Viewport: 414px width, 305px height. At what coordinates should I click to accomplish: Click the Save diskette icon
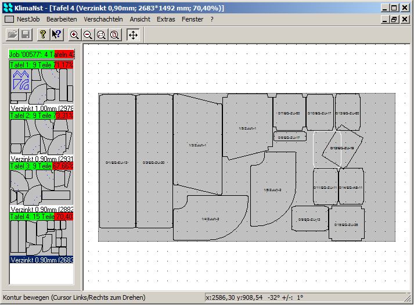(x=26, y=35)
